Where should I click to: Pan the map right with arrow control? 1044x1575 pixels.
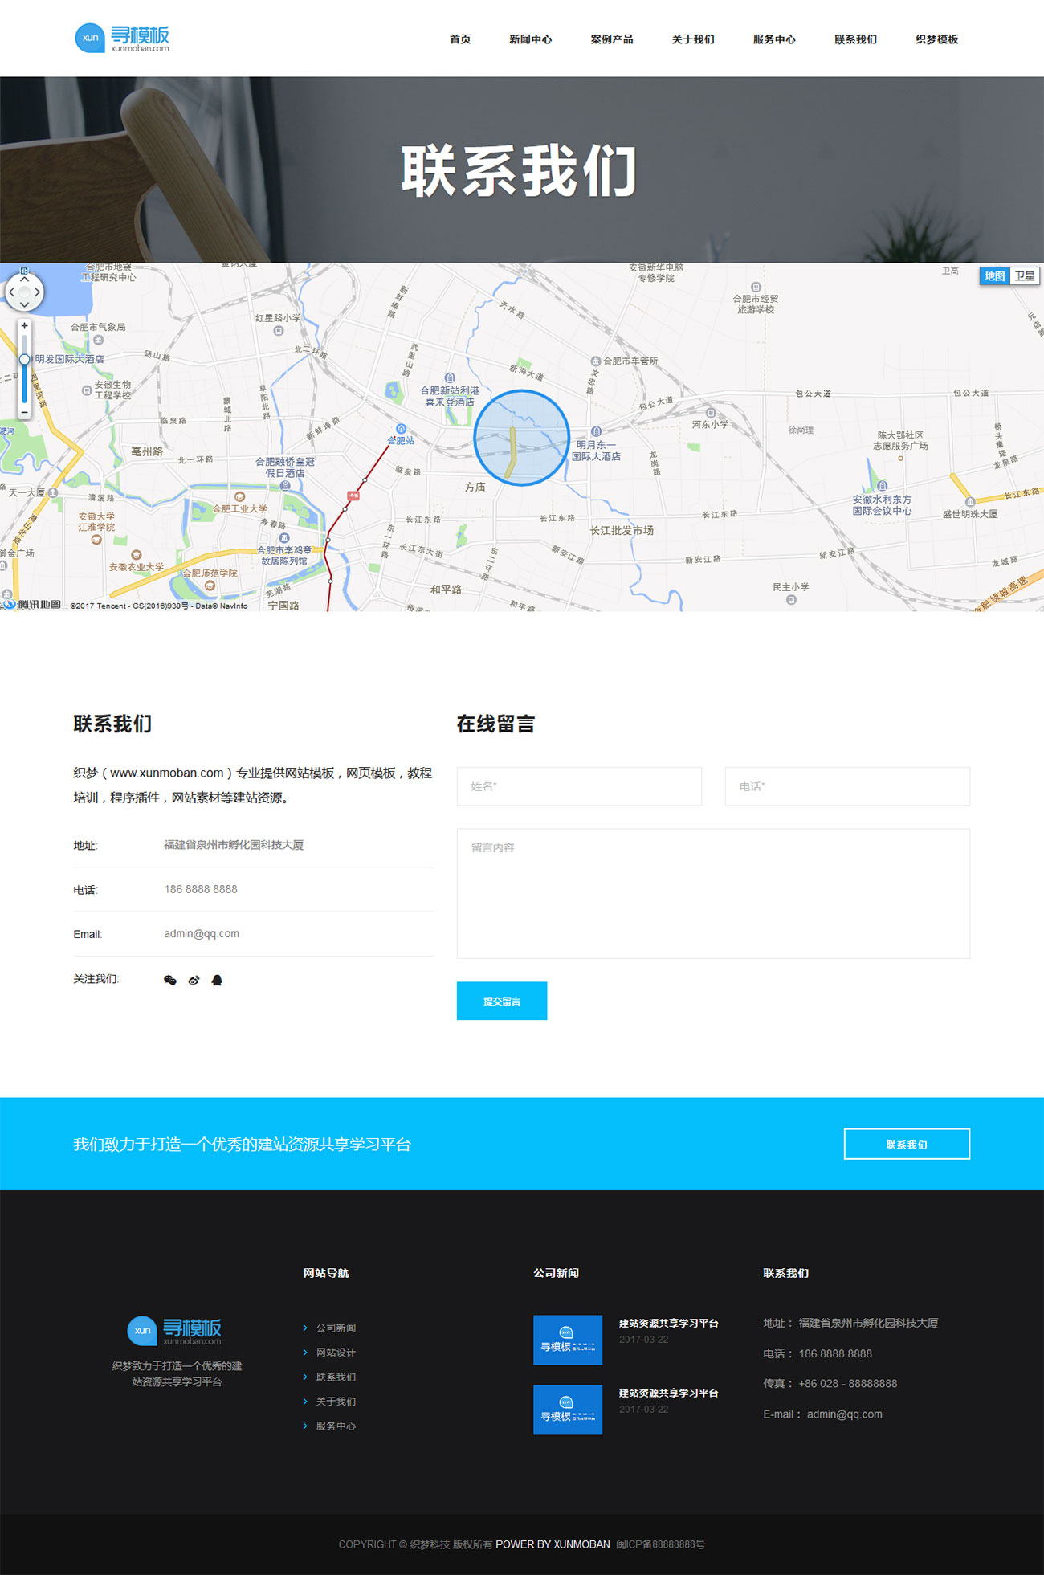click(x=37, y=292)
